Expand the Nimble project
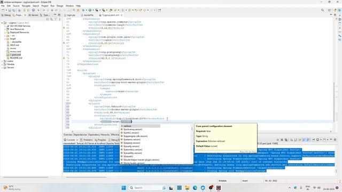The image size is (342, 192). [x=2, y=65]
